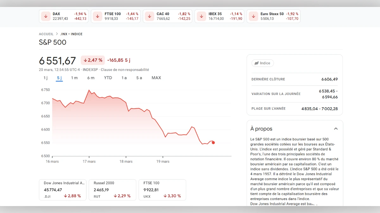Click the down-arrow icon on the CAC 40 card

click(x=149, y=16)
